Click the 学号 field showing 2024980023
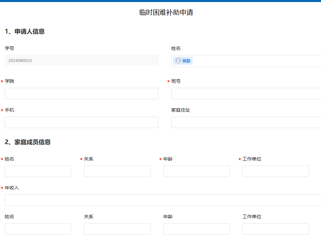This screenshot has width=321, height=242. point(82,60)
